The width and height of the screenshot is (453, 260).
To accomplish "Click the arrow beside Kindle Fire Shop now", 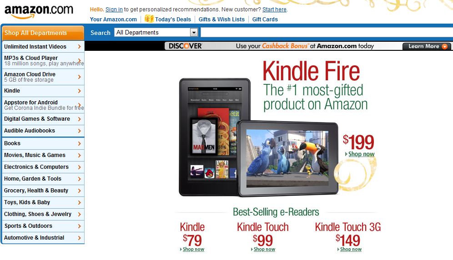I will pos(346,154).
